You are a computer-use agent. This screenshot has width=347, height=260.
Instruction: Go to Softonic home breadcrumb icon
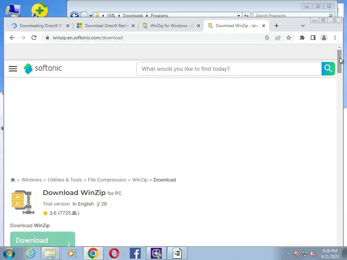pyautogui.click(x=13, y=180)
